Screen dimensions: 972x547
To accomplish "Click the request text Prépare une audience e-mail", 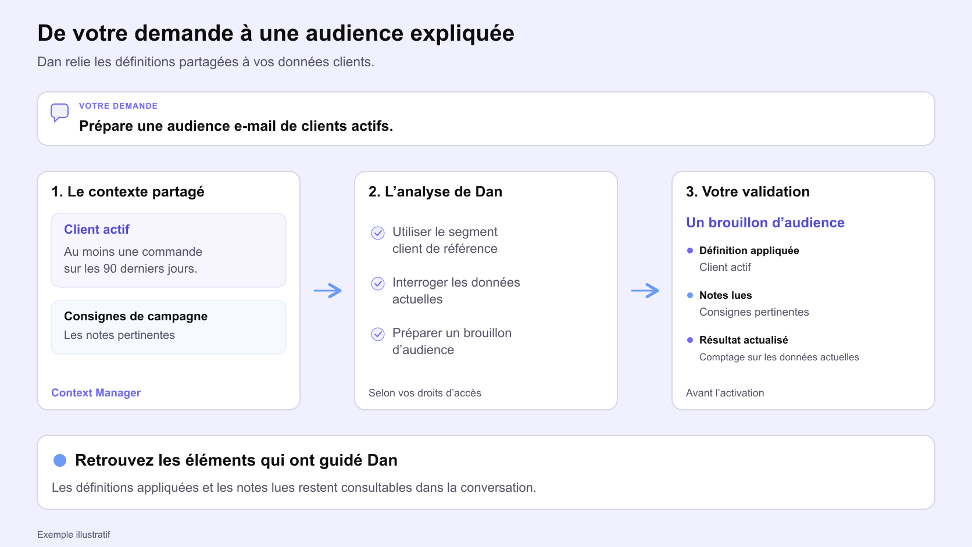I will (236, 126).
